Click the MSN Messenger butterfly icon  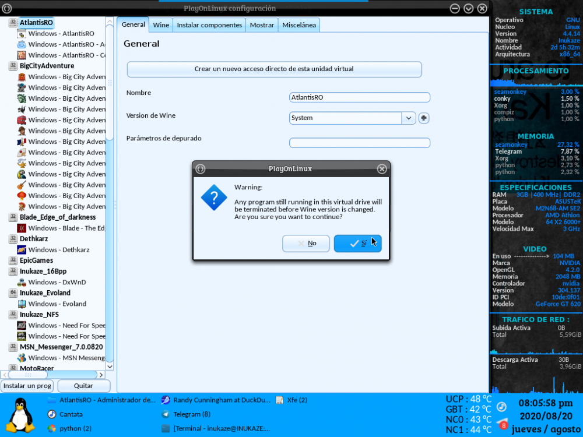click(x=22, y=358)
